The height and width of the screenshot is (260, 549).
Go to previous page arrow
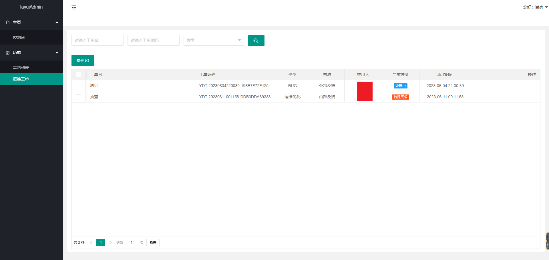coord(91,243)
